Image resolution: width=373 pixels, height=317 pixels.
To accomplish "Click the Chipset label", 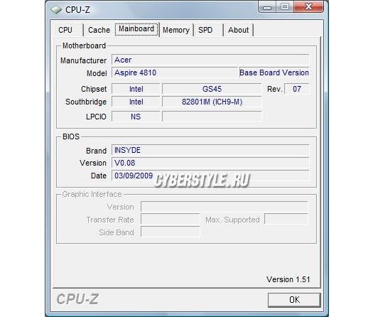I will click(94, 89).
